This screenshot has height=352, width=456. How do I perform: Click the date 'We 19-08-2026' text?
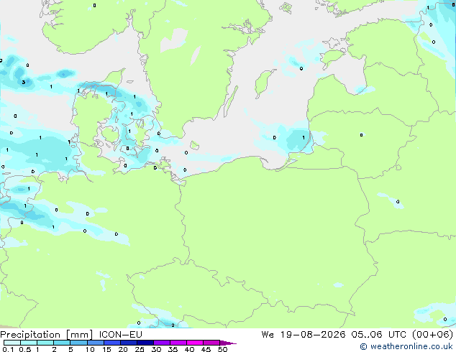pyautogui.click(x=304, y=335)
